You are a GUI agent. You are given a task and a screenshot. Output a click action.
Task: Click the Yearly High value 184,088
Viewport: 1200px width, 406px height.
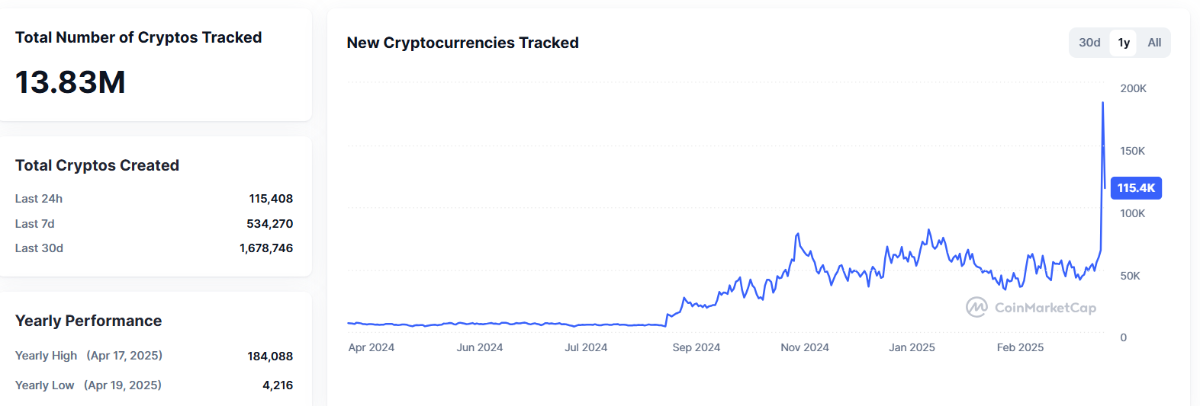point(270,356)
